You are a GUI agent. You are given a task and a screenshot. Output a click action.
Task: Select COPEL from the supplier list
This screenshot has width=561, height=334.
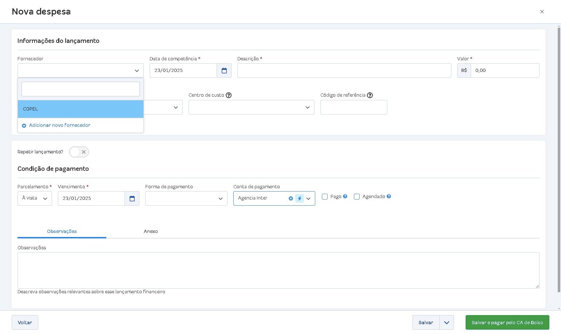coord(80,109)
